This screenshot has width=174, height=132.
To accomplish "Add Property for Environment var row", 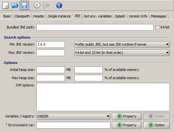I will pyautogui.click(x=127, y=125).
